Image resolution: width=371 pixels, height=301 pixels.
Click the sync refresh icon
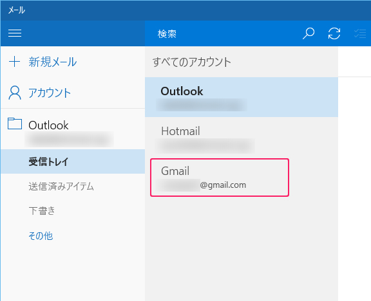tap(334, 33)
